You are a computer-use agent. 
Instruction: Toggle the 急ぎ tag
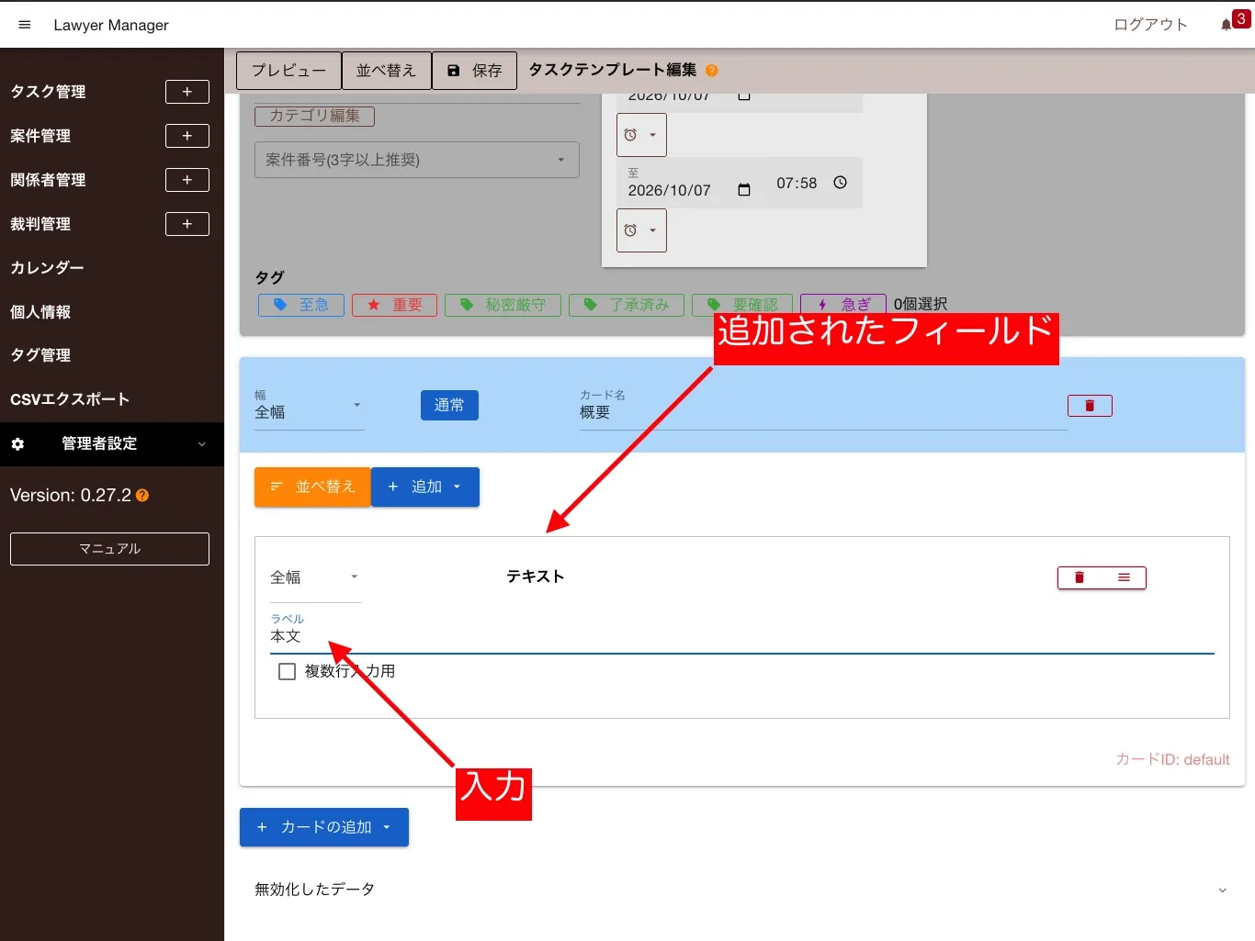(843, 305)
